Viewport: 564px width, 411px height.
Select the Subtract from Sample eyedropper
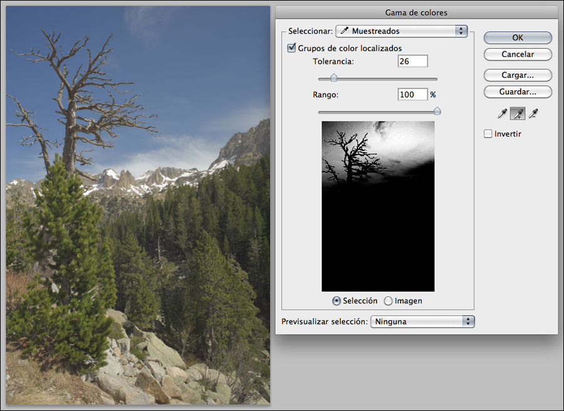(x=533, y=113)
